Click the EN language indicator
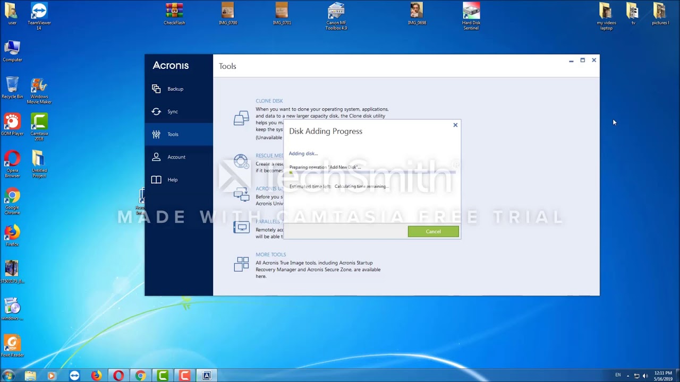The image size is (680, 382). click(618, 375)
